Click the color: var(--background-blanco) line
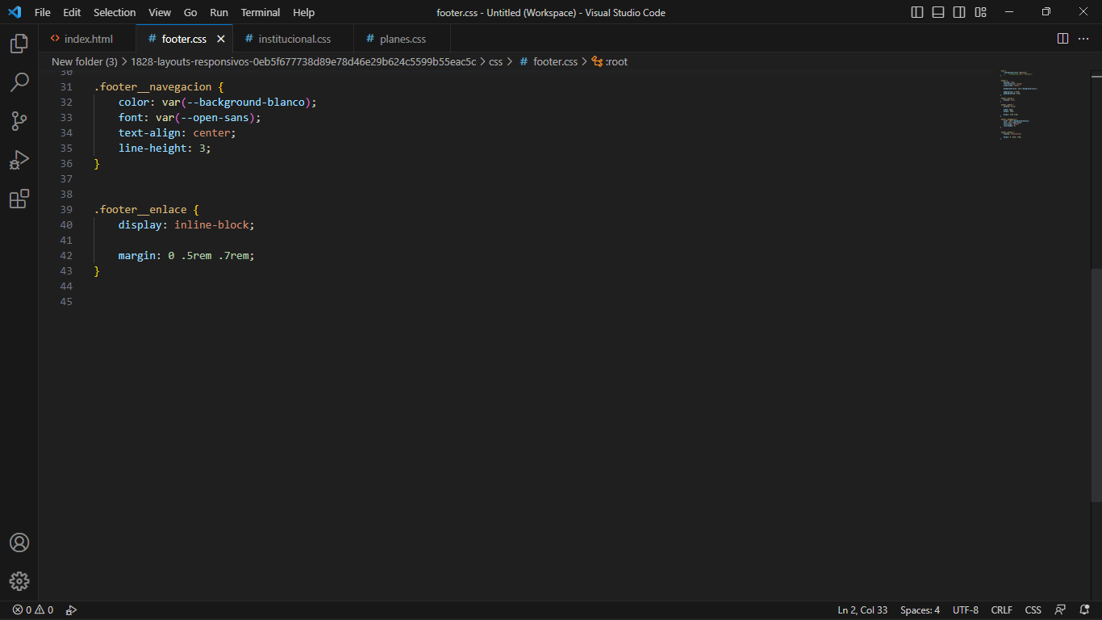1102x620 pixels. pyautogui.click(x=218, y=102)
